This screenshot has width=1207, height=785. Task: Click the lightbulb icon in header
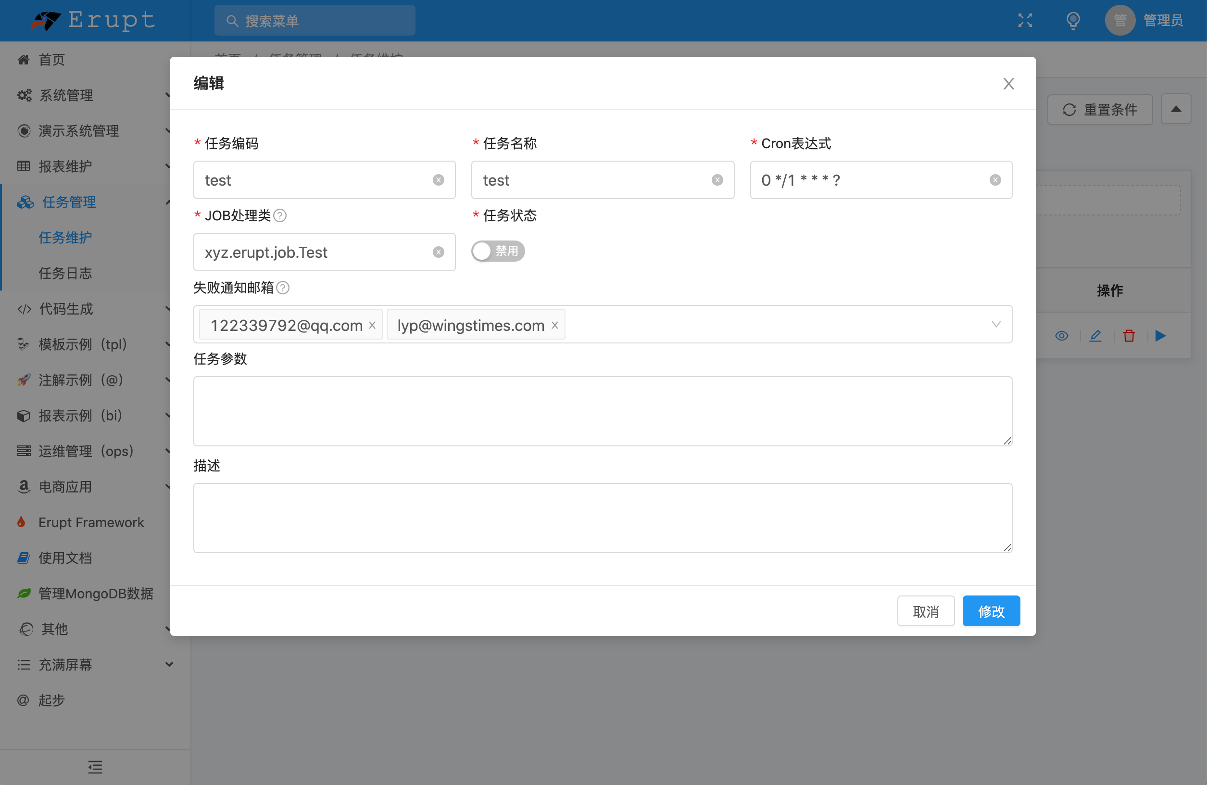[1073, 20]
